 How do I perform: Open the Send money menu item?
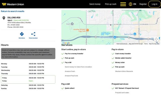point(95,4)
